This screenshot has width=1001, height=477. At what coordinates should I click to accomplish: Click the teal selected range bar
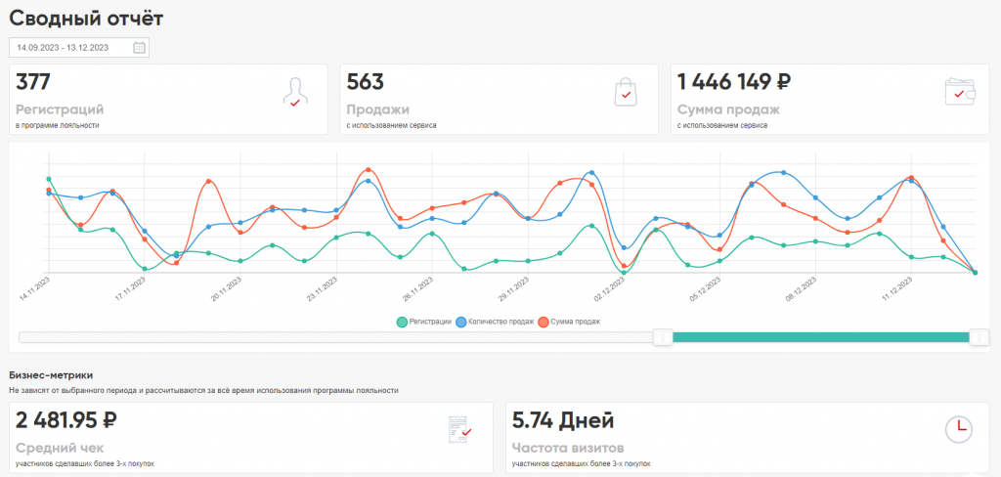(821, 337)
